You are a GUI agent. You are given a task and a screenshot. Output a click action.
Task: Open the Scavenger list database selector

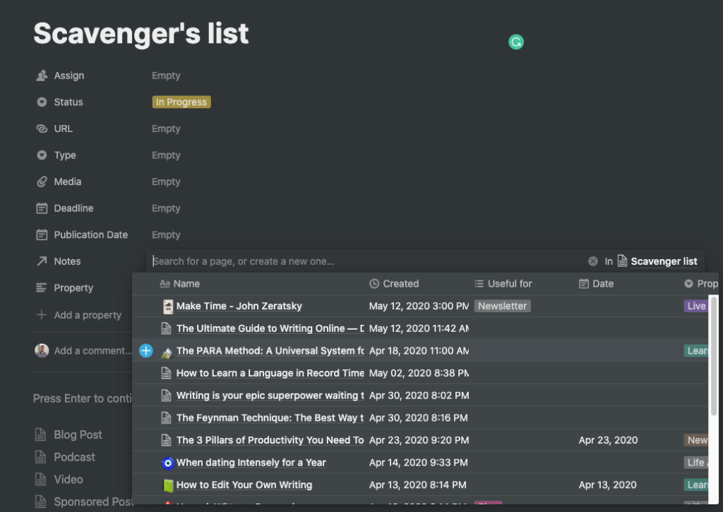tap(664, 261)
